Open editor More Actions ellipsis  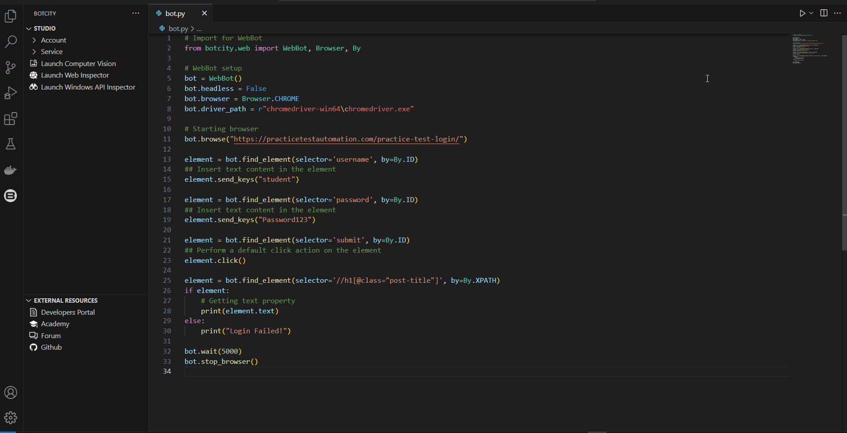[837, 13]
